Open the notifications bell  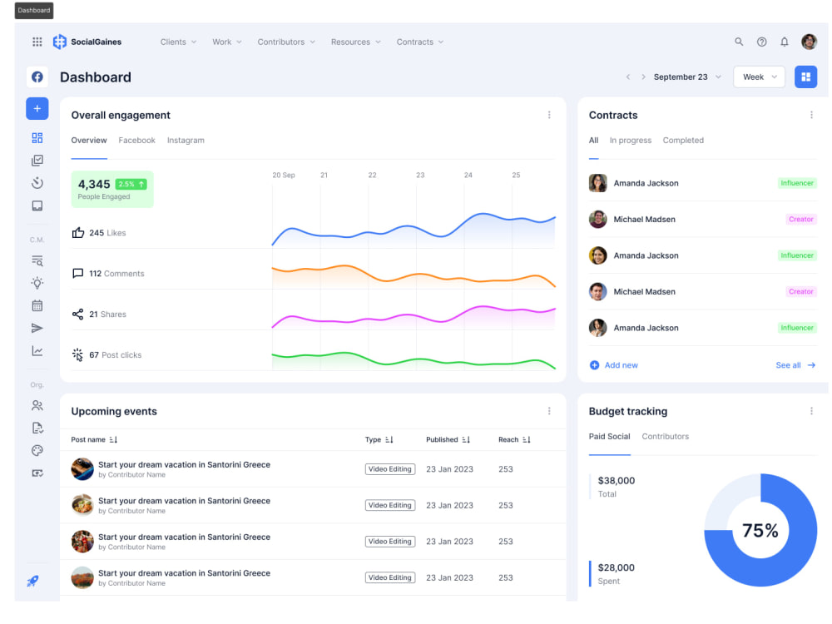pyautogui.click(x=785, y=42)
